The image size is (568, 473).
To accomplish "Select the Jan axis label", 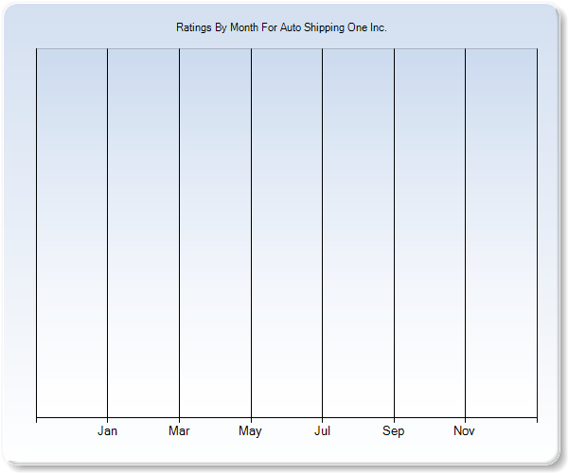I will click(108, 431).
